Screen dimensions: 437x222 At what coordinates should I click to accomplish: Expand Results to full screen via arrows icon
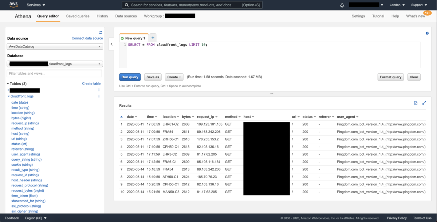coord(424,103)
